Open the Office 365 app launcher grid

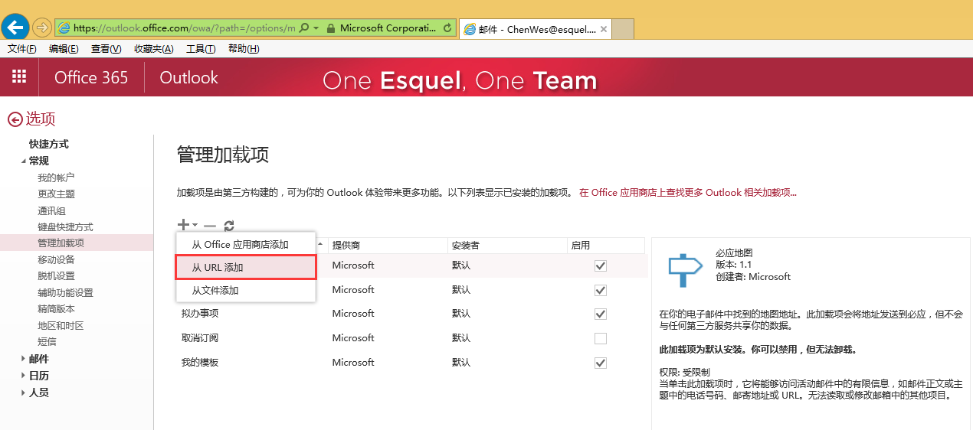point(19,77)
